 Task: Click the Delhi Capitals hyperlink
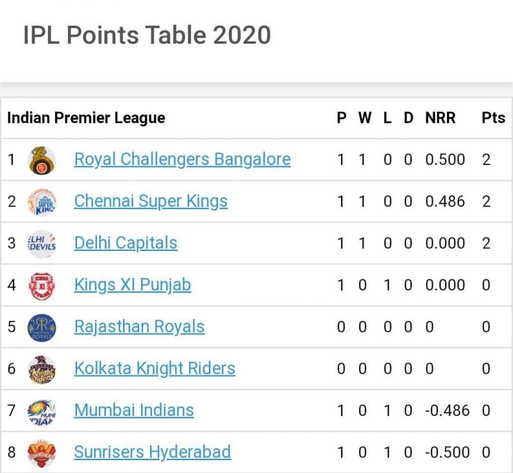point(126,243)
